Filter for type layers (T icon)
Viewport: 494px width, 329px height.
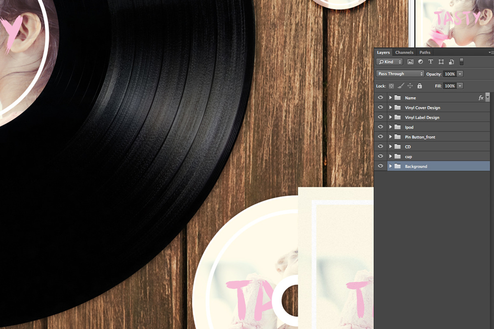point(431,62)
